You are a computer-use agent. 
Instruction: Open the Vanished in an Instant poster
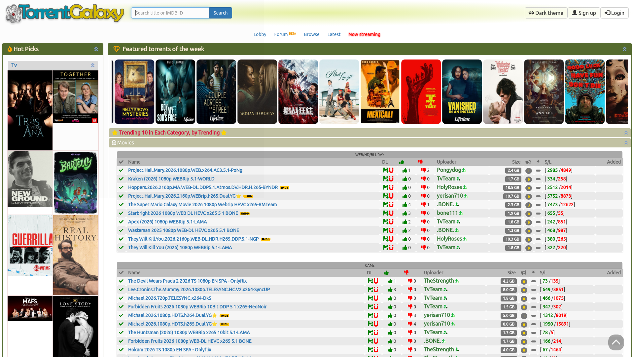(462, 92)
